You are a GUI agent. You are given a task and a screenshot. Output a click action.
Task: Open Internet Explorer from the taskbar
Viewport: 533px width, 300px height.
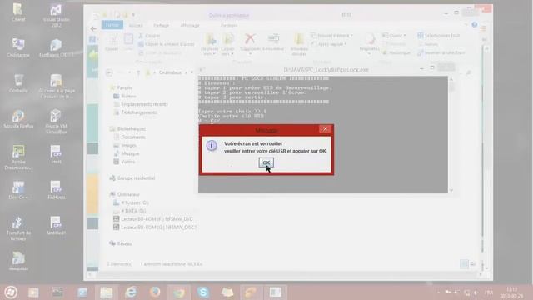point(131,292)
